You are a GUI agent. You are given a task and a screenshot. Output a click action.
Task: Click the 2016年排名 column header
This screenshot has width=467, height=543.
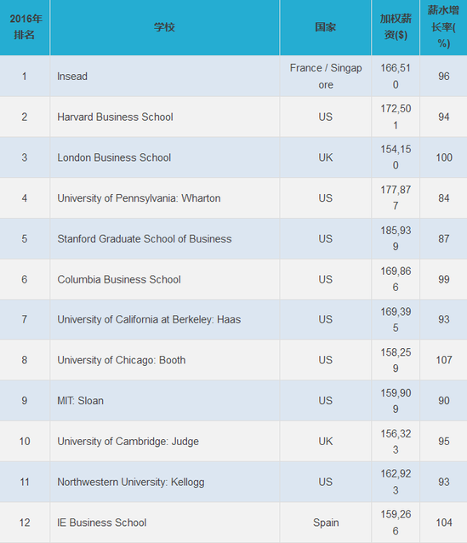coord(25,27)
